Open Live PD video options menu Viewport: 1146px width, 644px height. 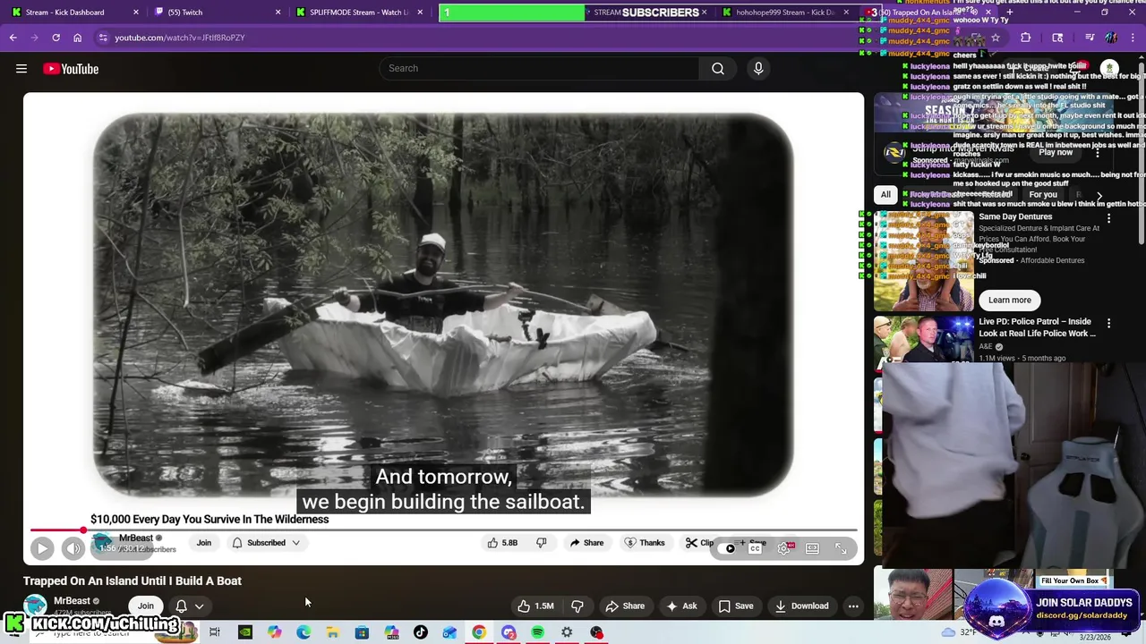tap(1108, 323)
